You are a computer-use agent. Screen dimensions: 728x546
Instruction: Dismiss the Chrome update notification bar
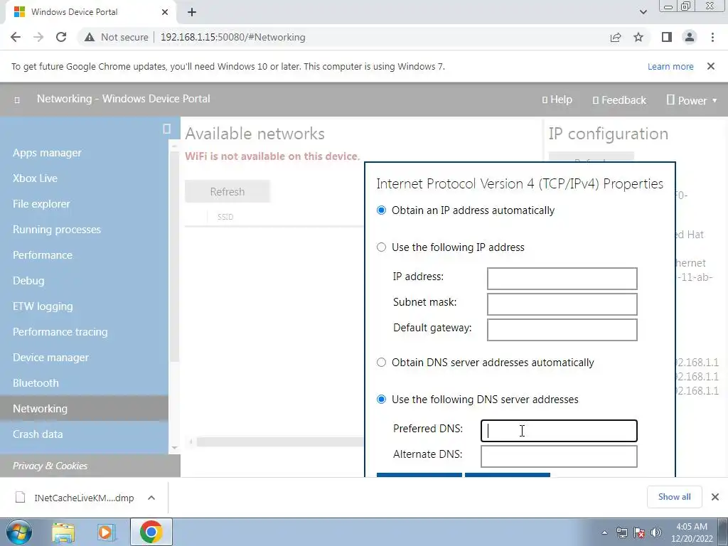pyautogui.click(x=711, y=66)
